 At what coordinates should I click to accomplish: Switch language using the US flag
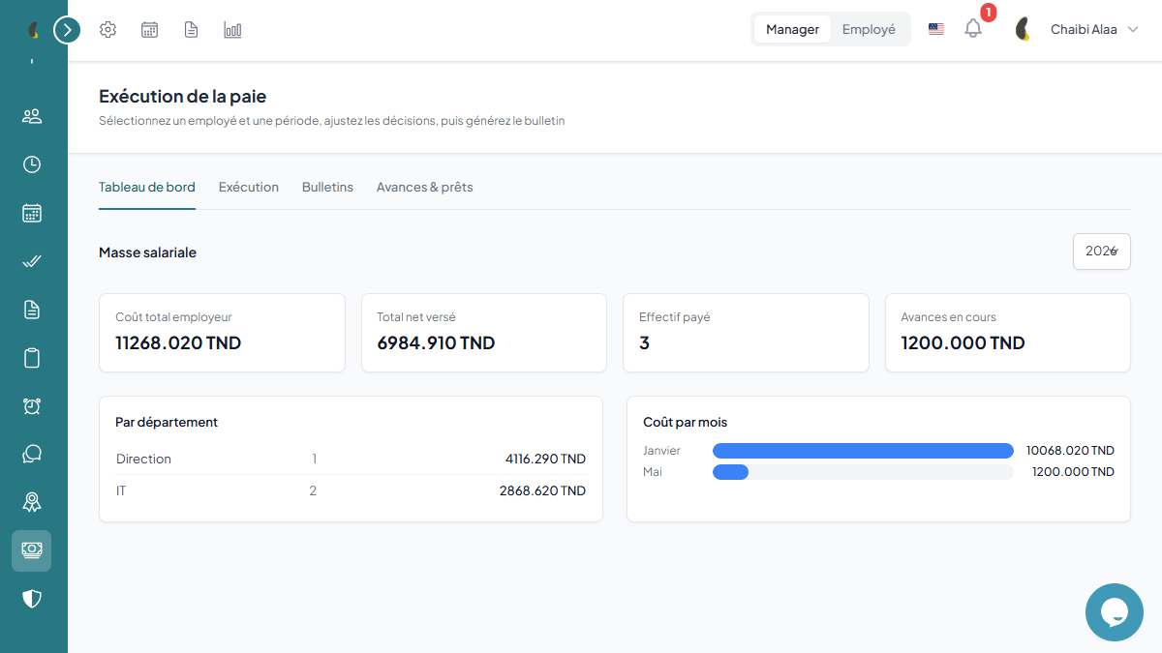coord(936,29)
